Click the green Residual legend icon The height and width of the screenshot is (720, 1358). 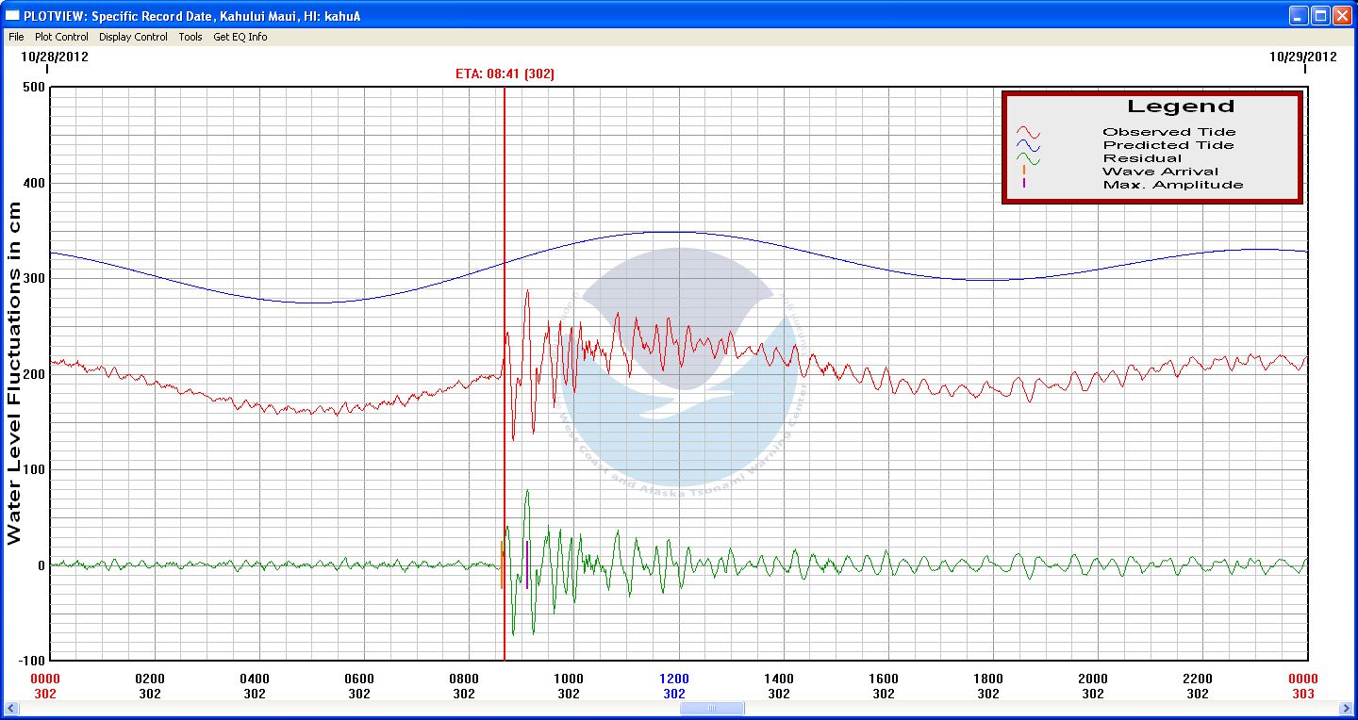[1027, 159]
